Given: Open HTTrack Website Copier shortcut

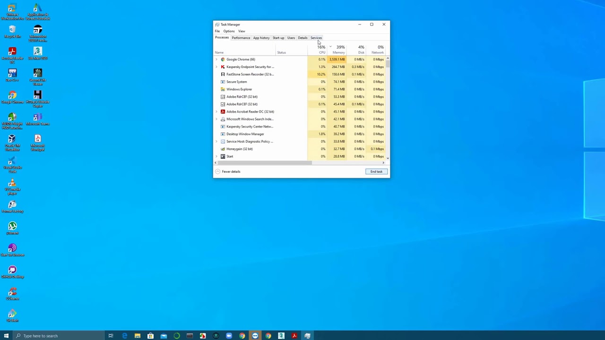Looking at the screenshot, I should click(38, 98).
